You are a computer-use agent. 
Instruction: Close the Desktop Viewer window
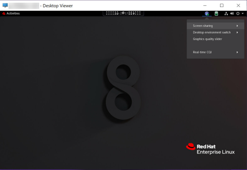pos(239,5)
